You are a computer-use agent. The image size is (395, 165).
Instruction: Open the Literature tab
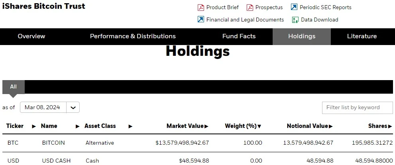pos(362,36)
